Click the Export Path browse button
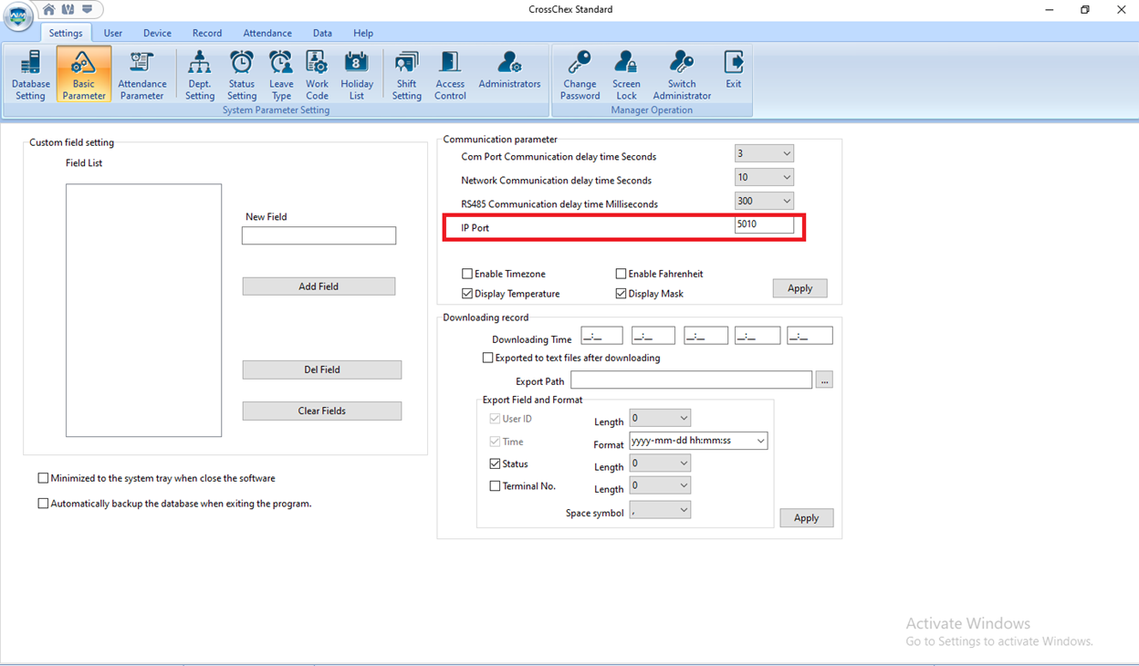The height and width of the screenshot is (666, 1139). (824, 380)
